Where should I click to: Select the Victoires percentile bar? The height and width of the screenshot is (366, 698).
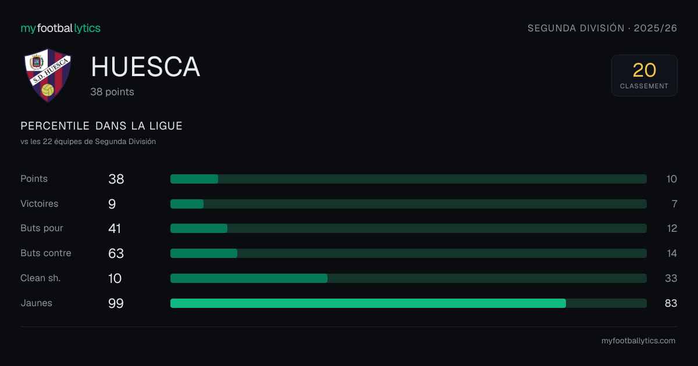pyautogui.click(x=408, y=204)
